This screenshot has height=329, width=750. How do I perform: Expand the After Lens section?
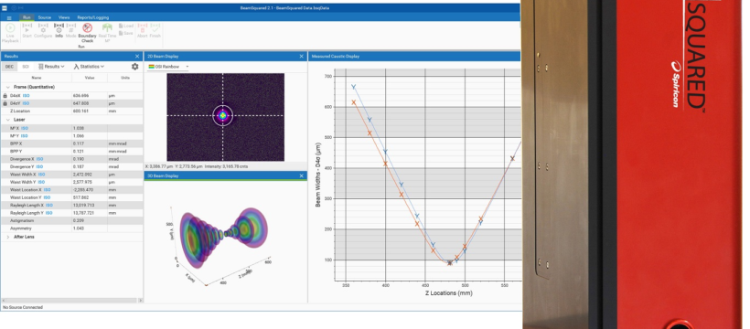pyautogui.click(x=8, y=237)
